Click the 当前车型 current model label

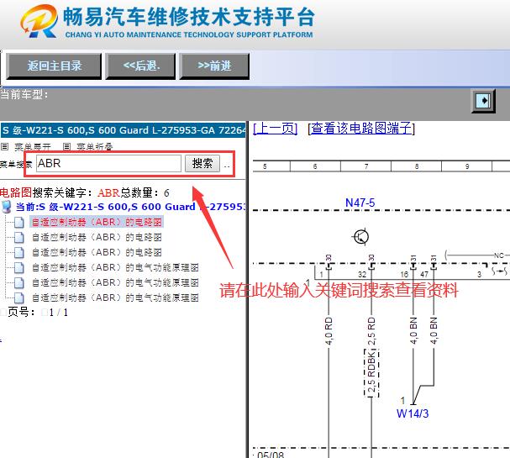pos(24,94)
